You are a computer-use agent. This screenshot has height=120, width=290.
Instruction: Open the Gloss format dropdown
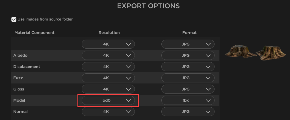coord(188,89)
